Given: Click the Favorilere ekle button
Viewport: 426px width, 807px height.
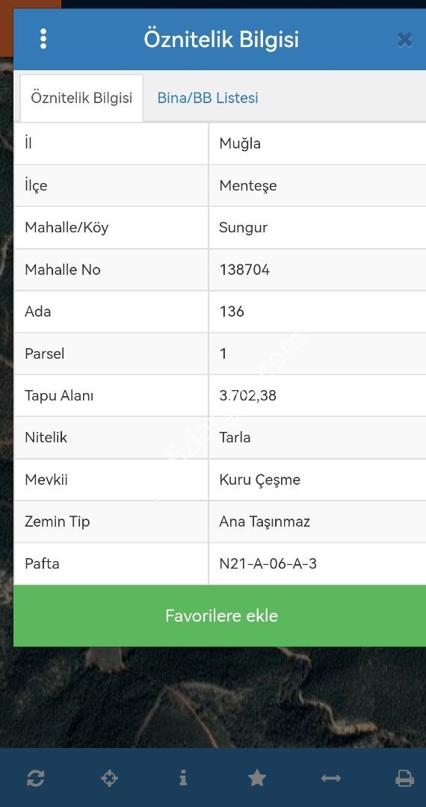Looking at the screenshot, I should coord(221,616).
